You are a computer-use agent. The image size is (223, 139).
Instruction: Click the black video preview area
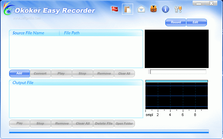click(x=177, y=49)
